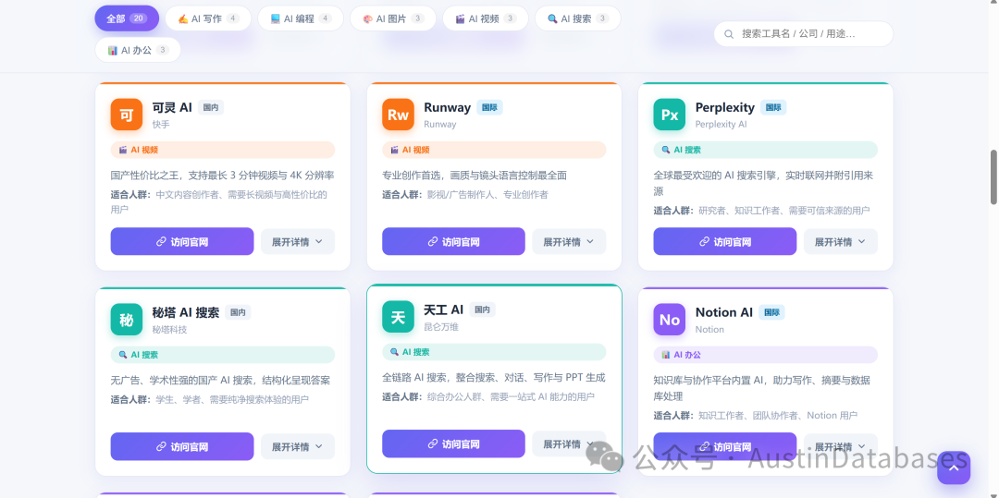Click the Notion AI card title
Image resolution: width=999 pixels, height=498 pixels.
tap(723, 312)
